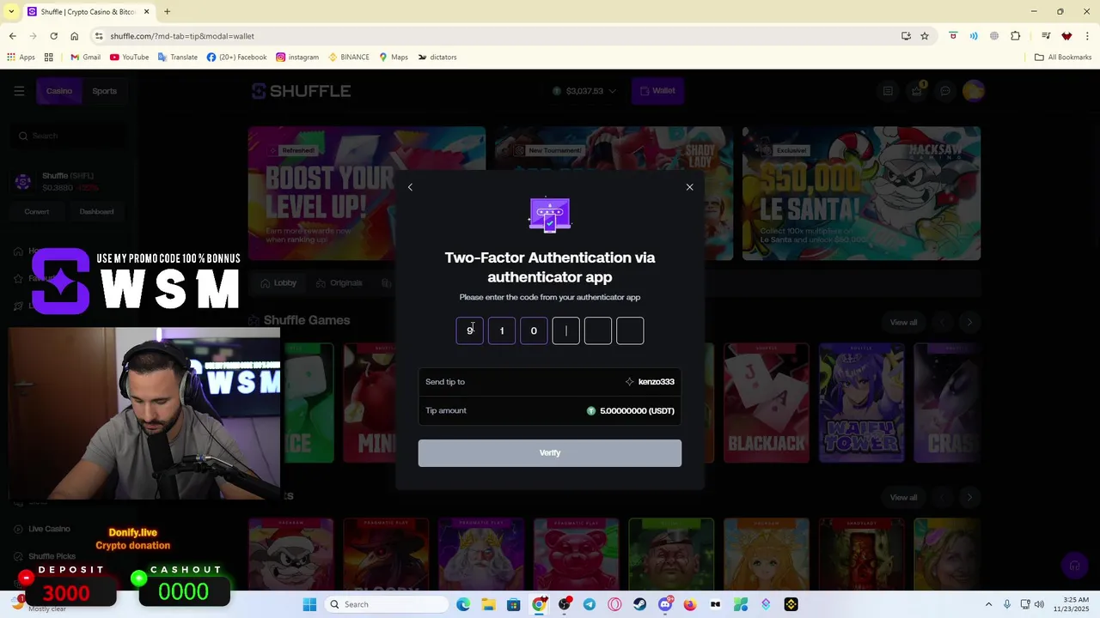Screen dimensions: 1100x618
Task: Show hidden system tray icons
Action: 988,604
